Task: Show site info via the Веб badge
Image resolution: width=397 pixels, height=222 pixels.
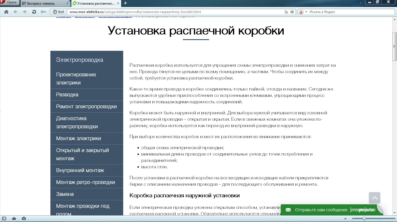Action: (59, 12)
